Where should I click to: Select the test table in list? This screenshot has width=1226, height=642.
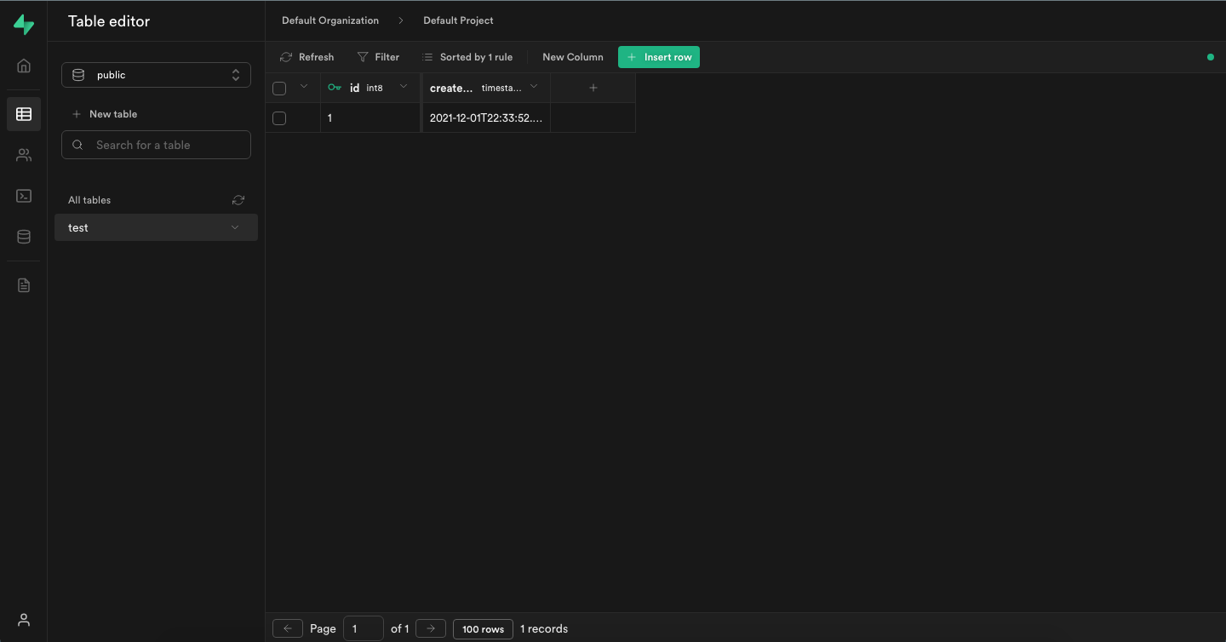click(156, 227)
